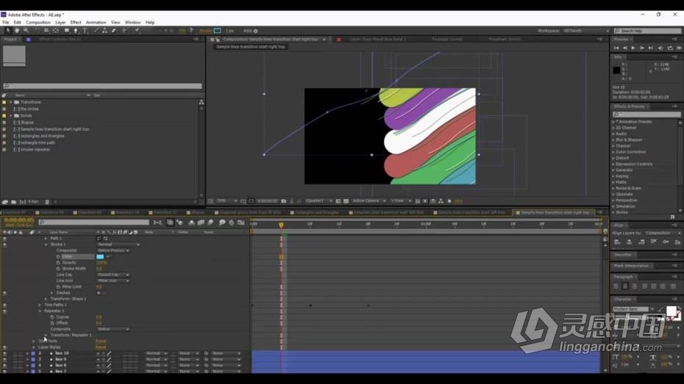Select the Rectangle shape tool

66,31
